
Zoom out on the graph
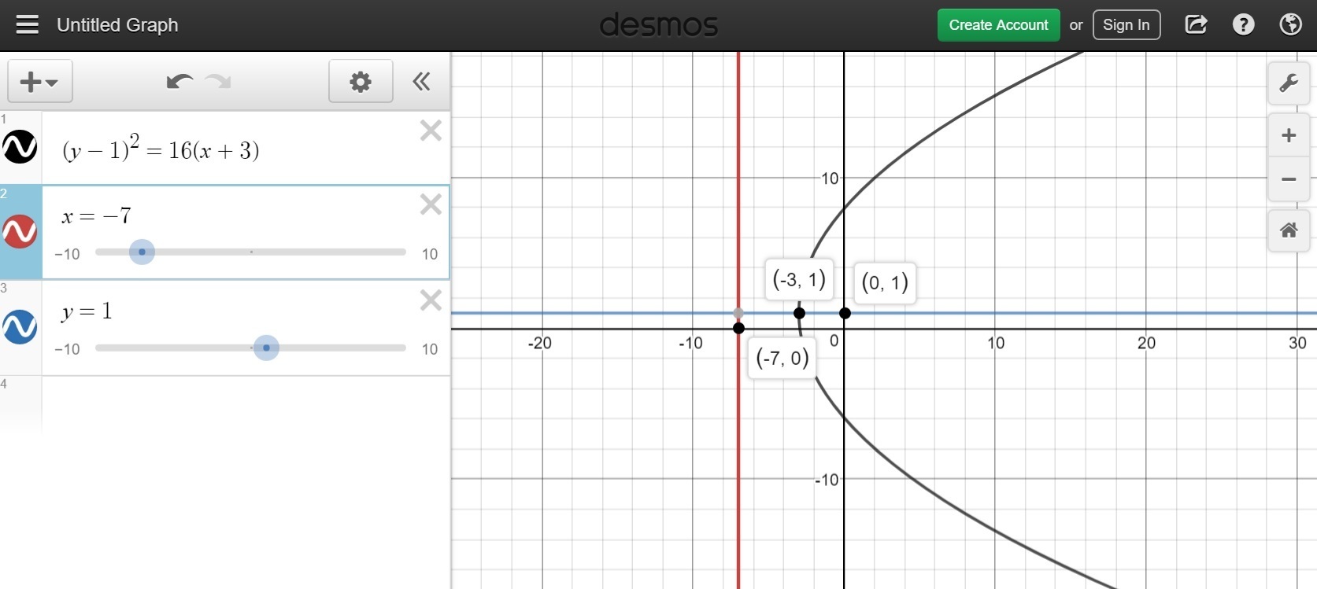tap(1289, 179)
